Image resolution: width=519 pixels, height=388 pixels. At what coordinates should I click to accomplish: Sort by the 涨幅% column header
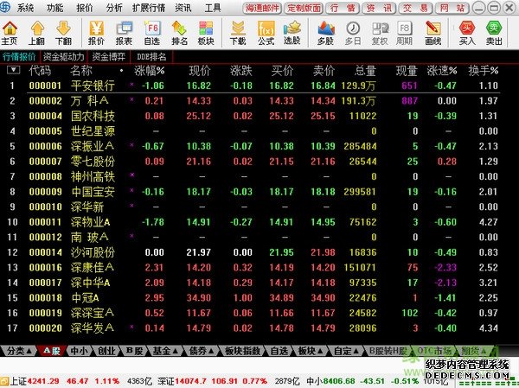pyautogui.click(x=150, y=71)
